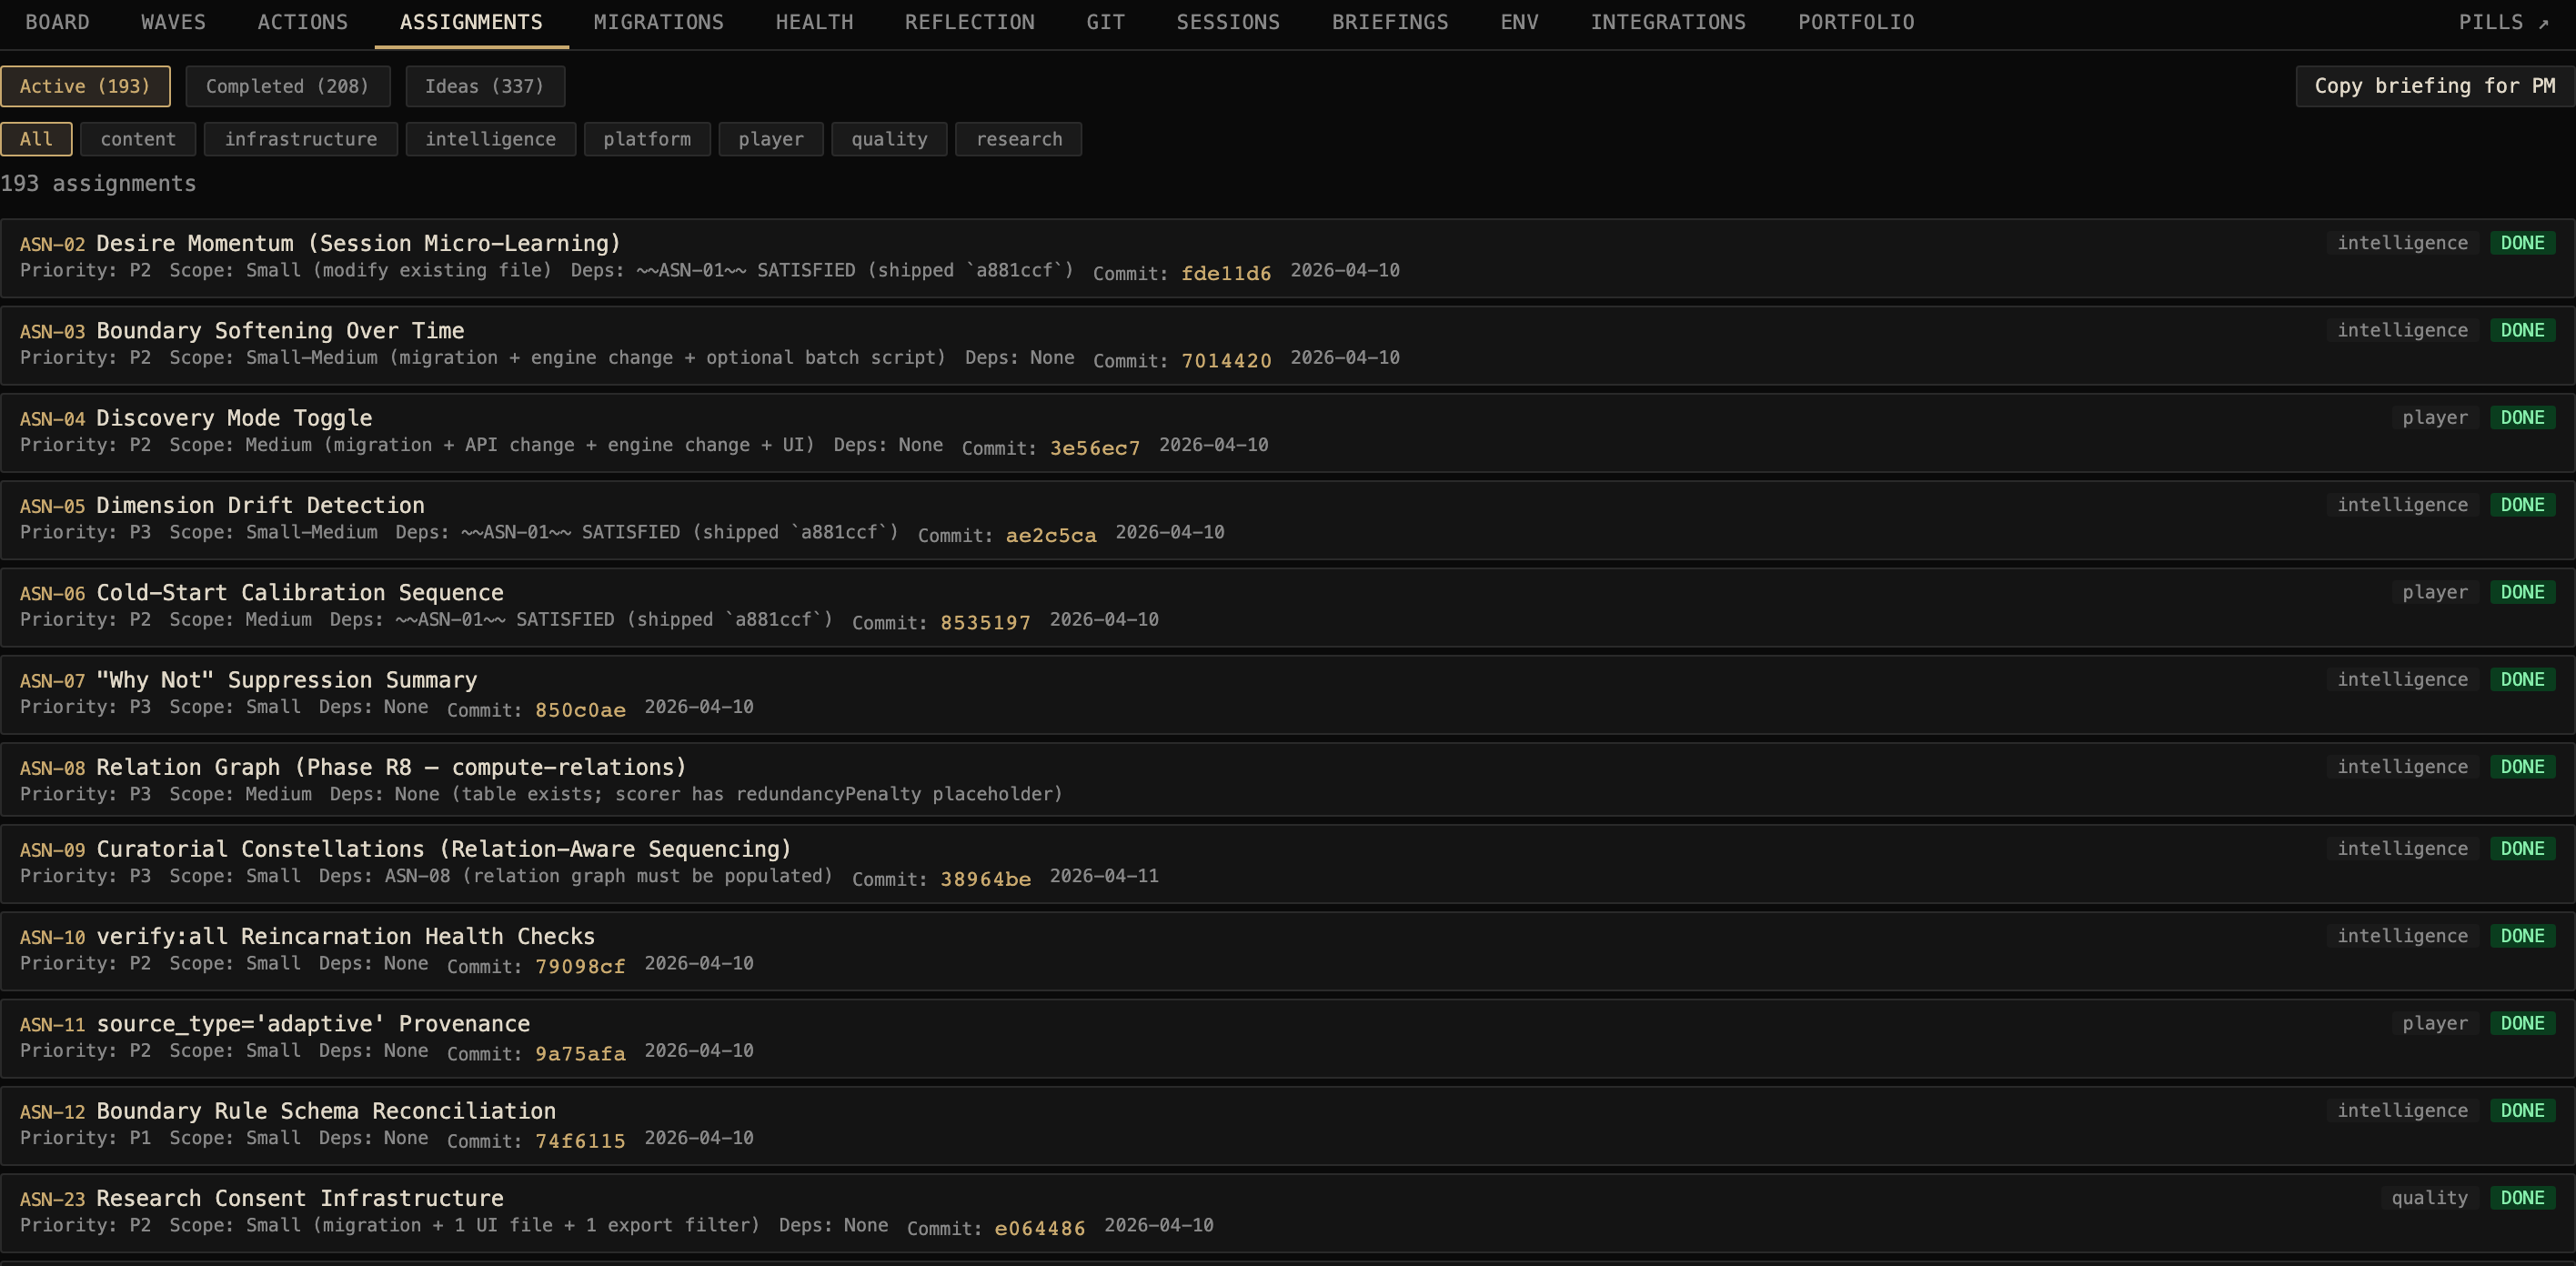Open ASN-03 Boundary Softening Over Time
Image resolution: width=2576 pixels, height=1266 pixels.
click(1287, 345)
